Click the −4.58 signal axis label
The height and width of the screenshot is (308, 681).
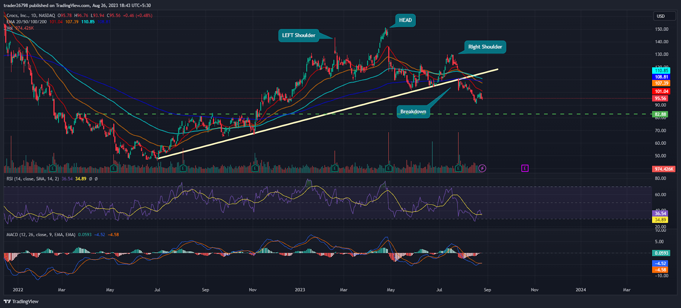660,270
